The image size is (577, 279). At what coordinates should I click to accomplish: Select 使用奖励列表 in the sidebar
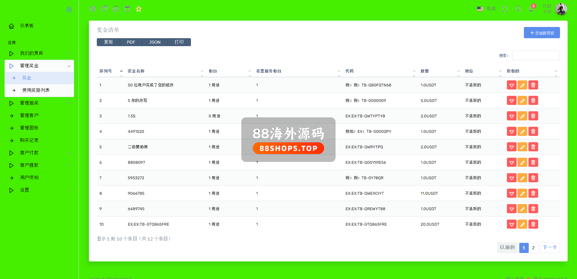[x=36, y=90]
